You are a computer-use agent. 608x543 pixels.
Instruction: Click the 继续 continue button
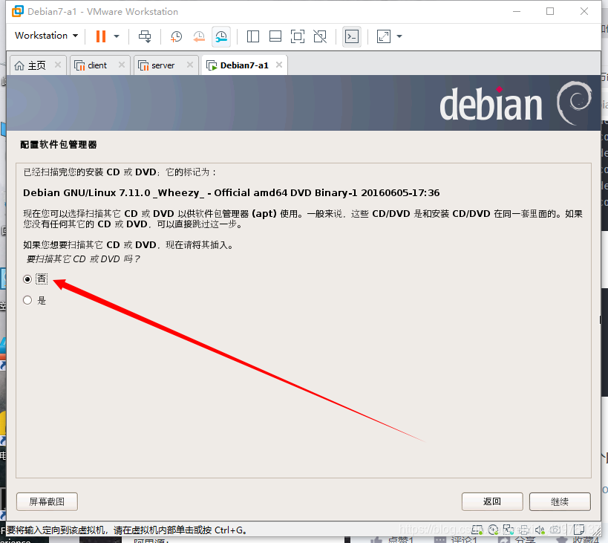[560, 501]
